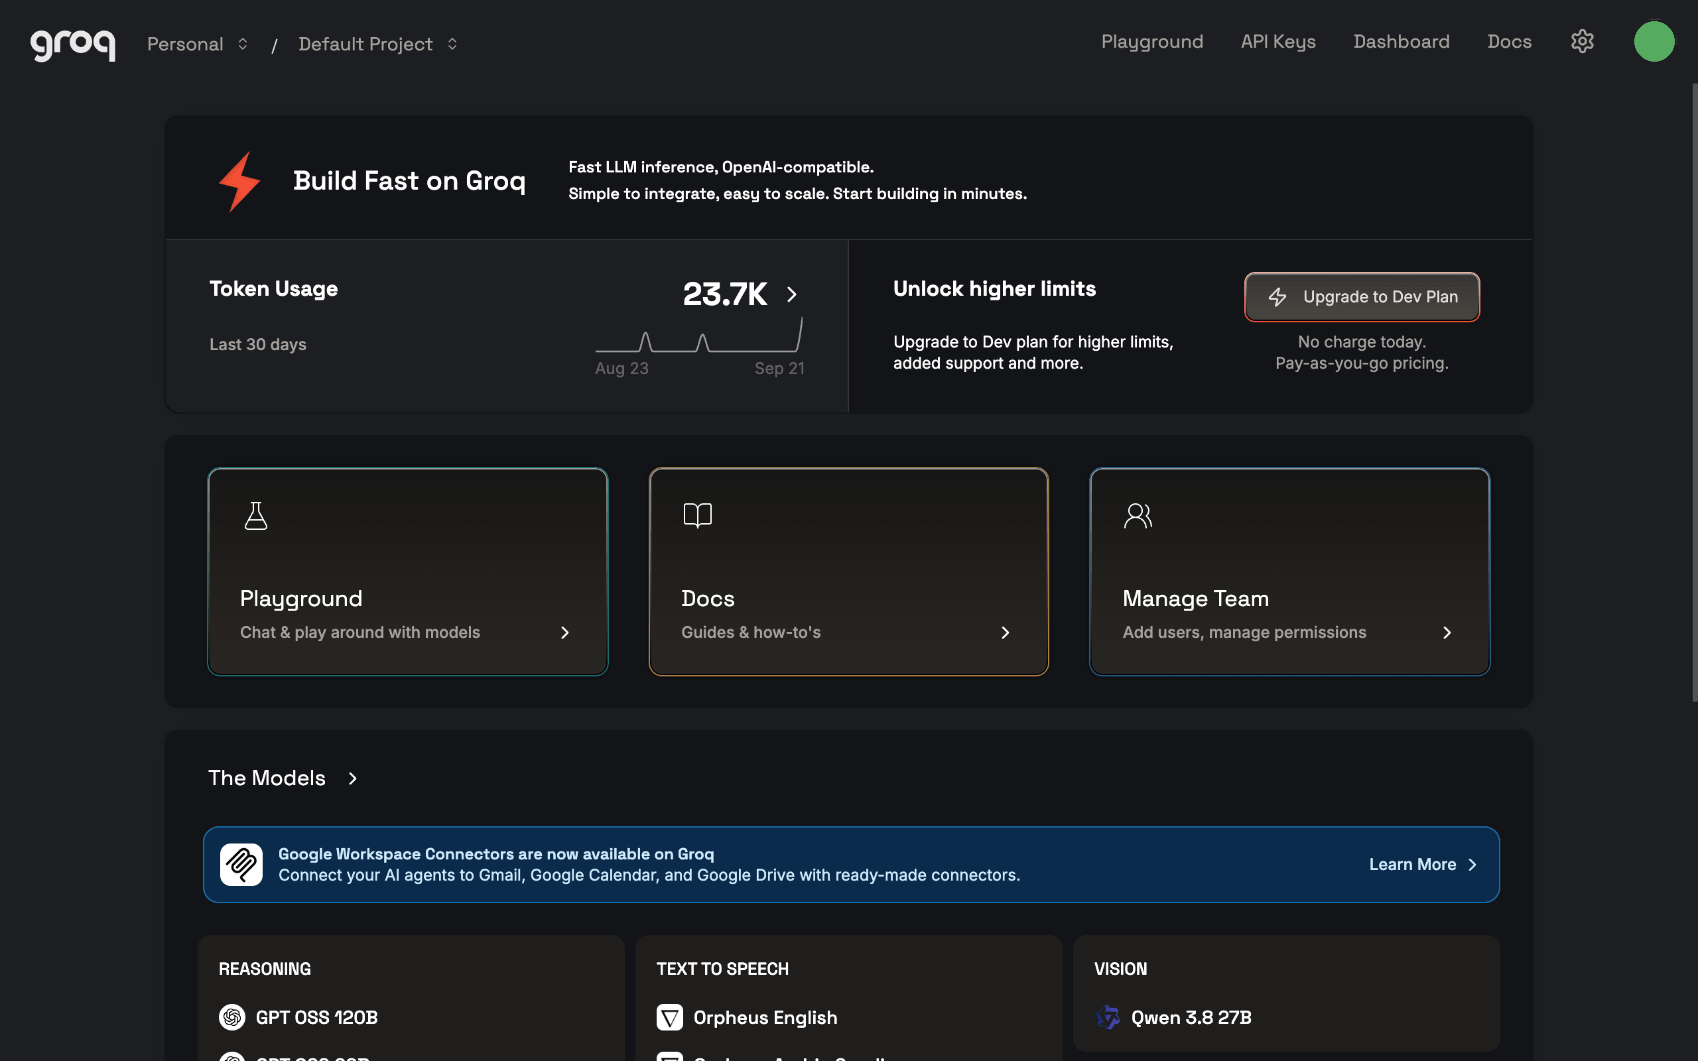Click the 'Aug 23' chart date label
The image size is (1698, 1061).
(x=621, y=369)
